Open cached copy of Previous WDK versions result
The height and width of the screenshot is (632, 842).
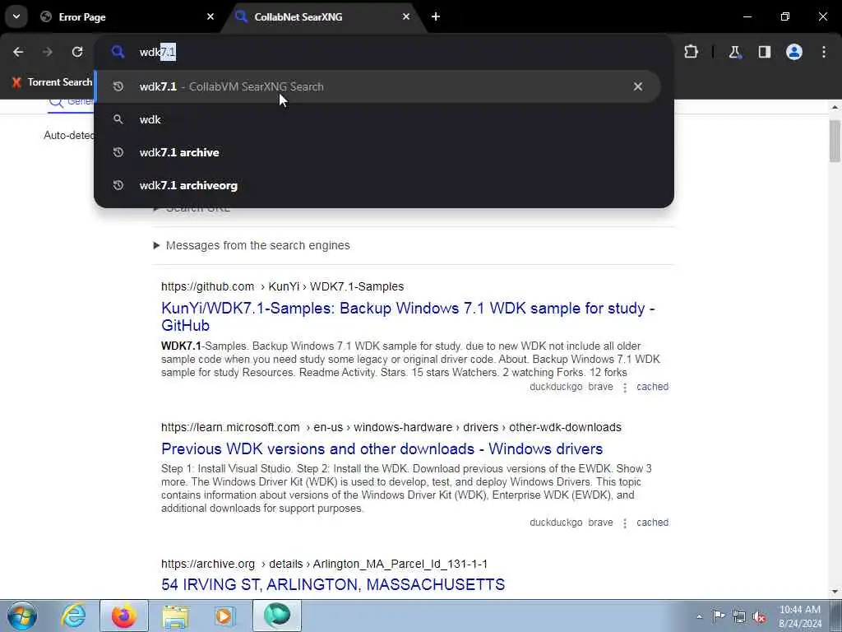pyautogui.click(x=652, y=523)
